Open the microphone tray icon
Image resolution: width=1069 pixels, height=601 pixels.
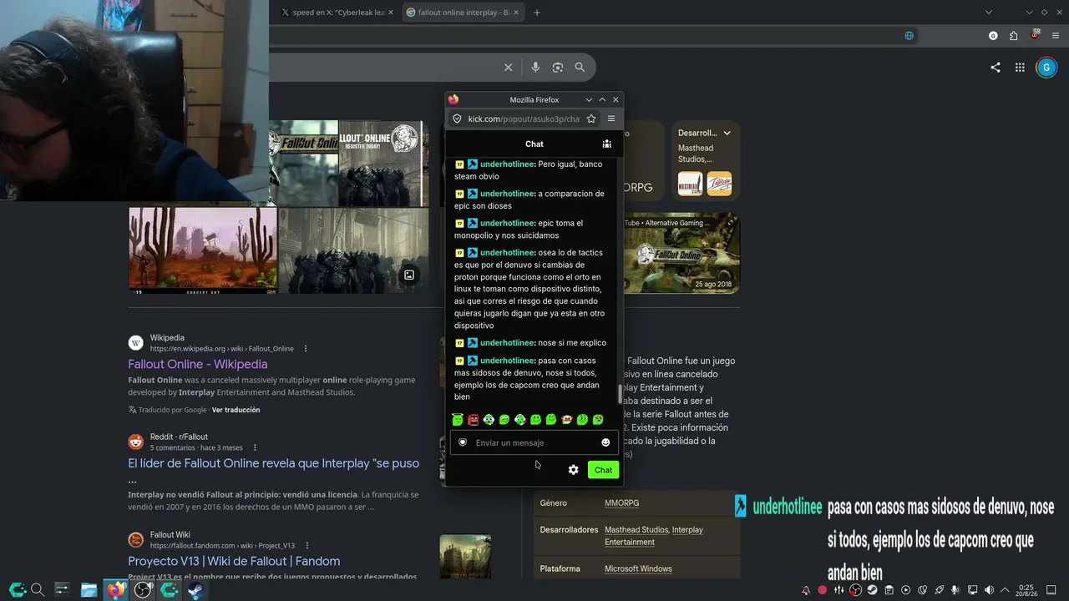tap(955, 590)
